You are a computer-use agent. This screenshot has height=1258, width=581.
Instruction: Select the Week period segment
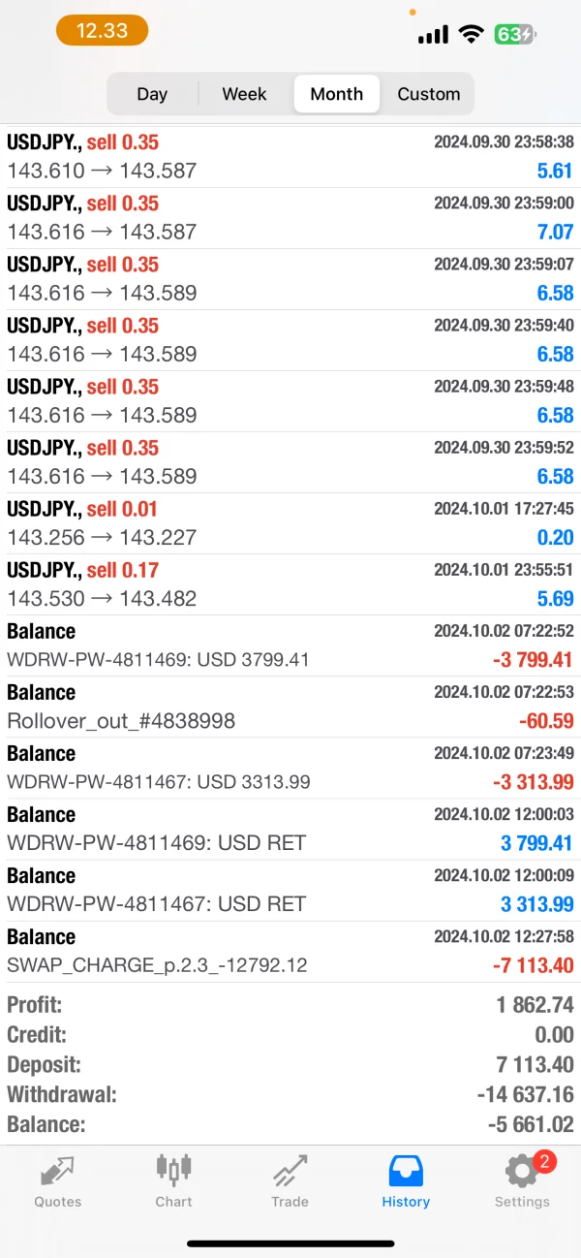[244, 94]
